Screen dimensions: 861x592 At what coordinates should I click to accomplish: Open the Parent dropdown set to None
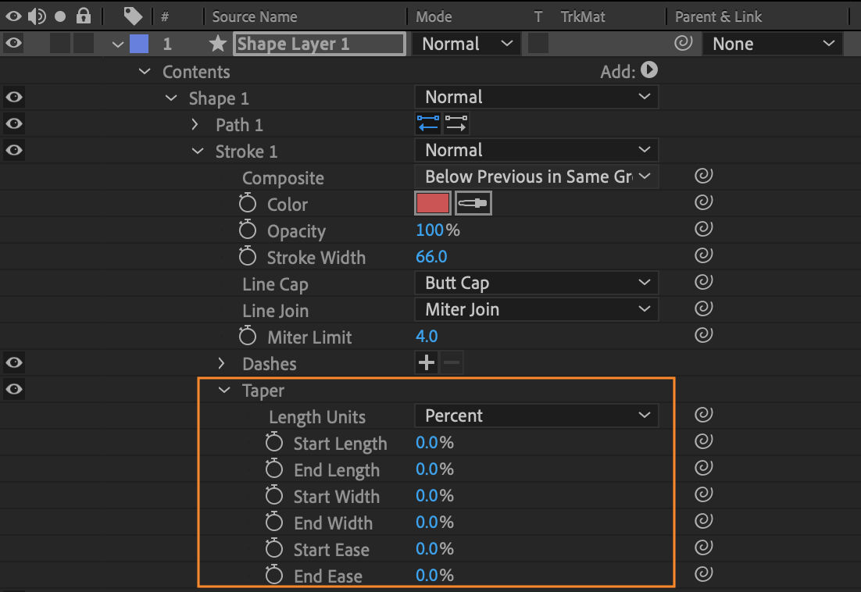pos(772,44)
